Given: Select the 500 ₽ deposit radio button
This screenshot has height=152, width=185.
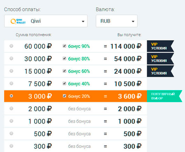Looking at the screenshot, I should coord(11,133).
